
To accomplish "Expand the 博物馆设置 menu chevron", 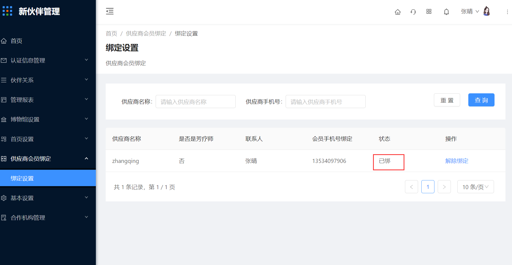I will point(86,119).
